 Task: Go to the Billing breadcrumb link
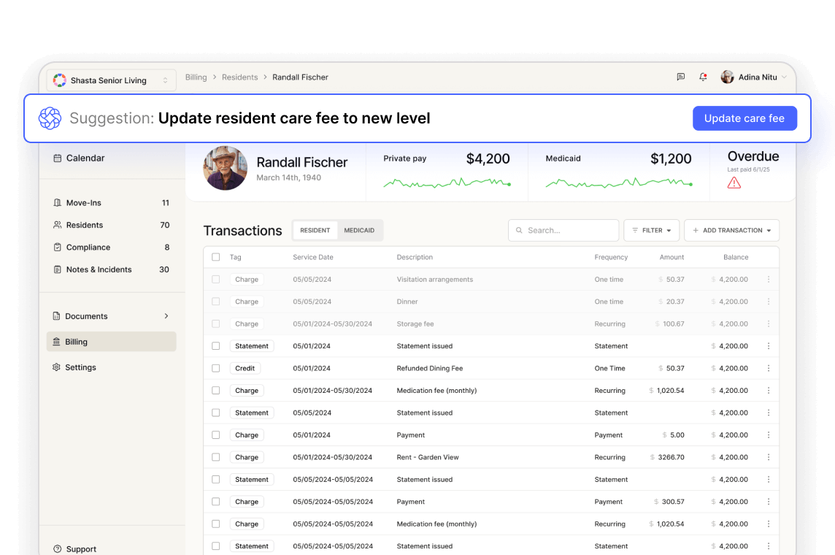point(196,77)
